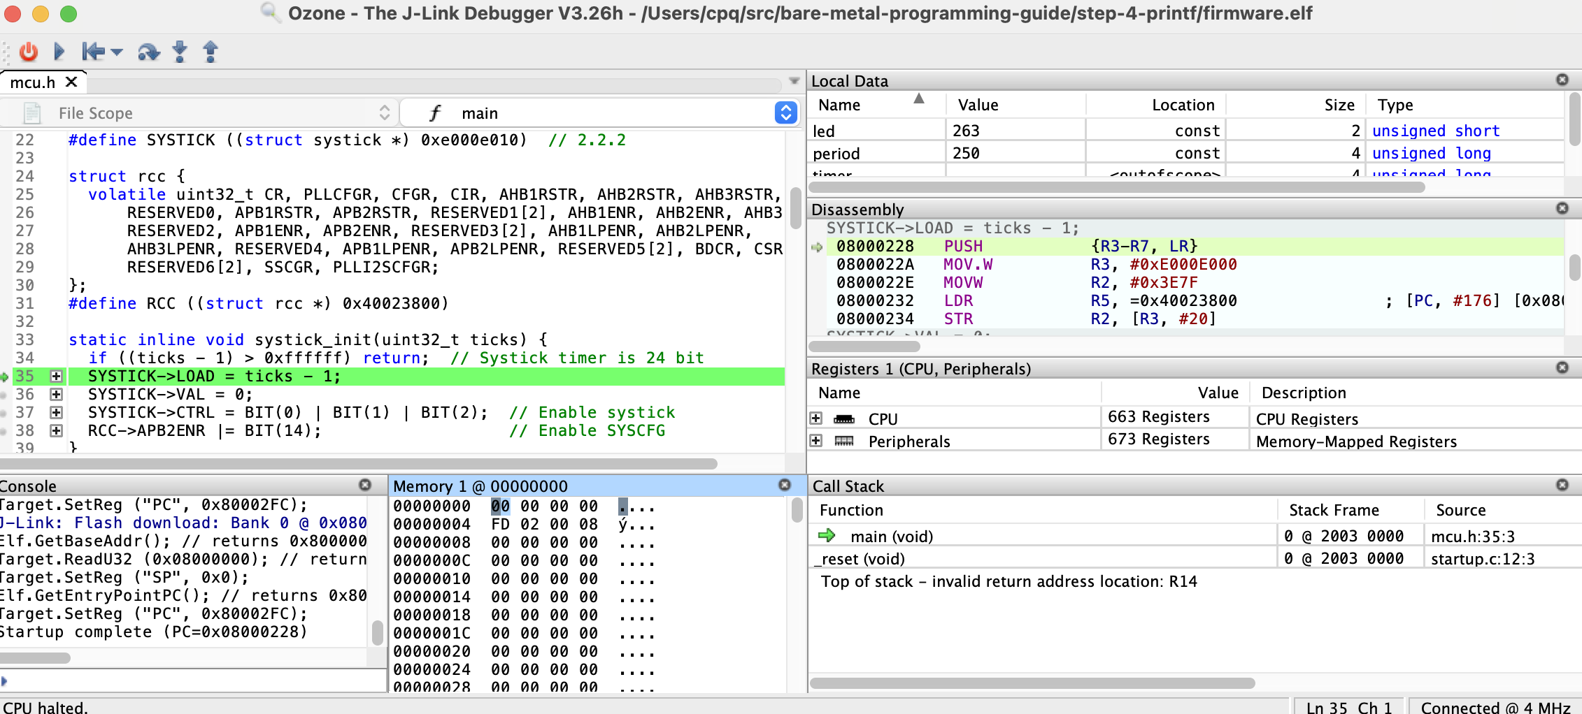Click the Step Into icon
This screenshot has width=1582, height=714.
point(180,52)
